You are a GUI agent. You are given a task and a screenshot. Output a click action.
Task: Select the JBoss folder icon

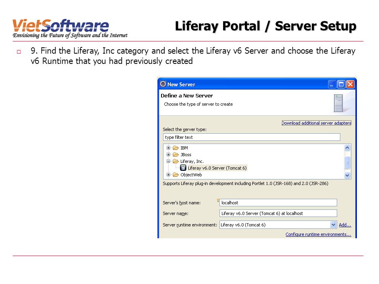(x=176, y=155)
